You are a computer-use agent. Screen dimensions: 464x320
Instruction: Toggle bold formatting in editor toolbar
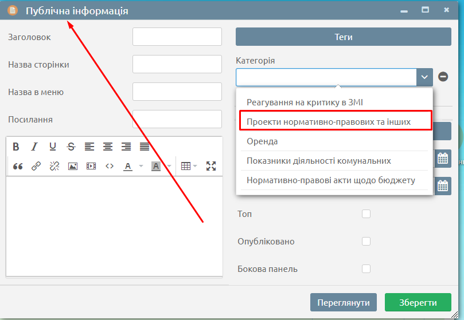[x=16, y=147]
